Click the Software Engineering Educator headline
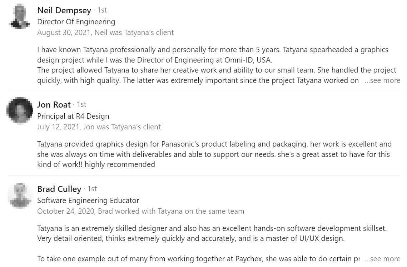The height and width of the screenshot is (267, 407). (x=88, y=201)
